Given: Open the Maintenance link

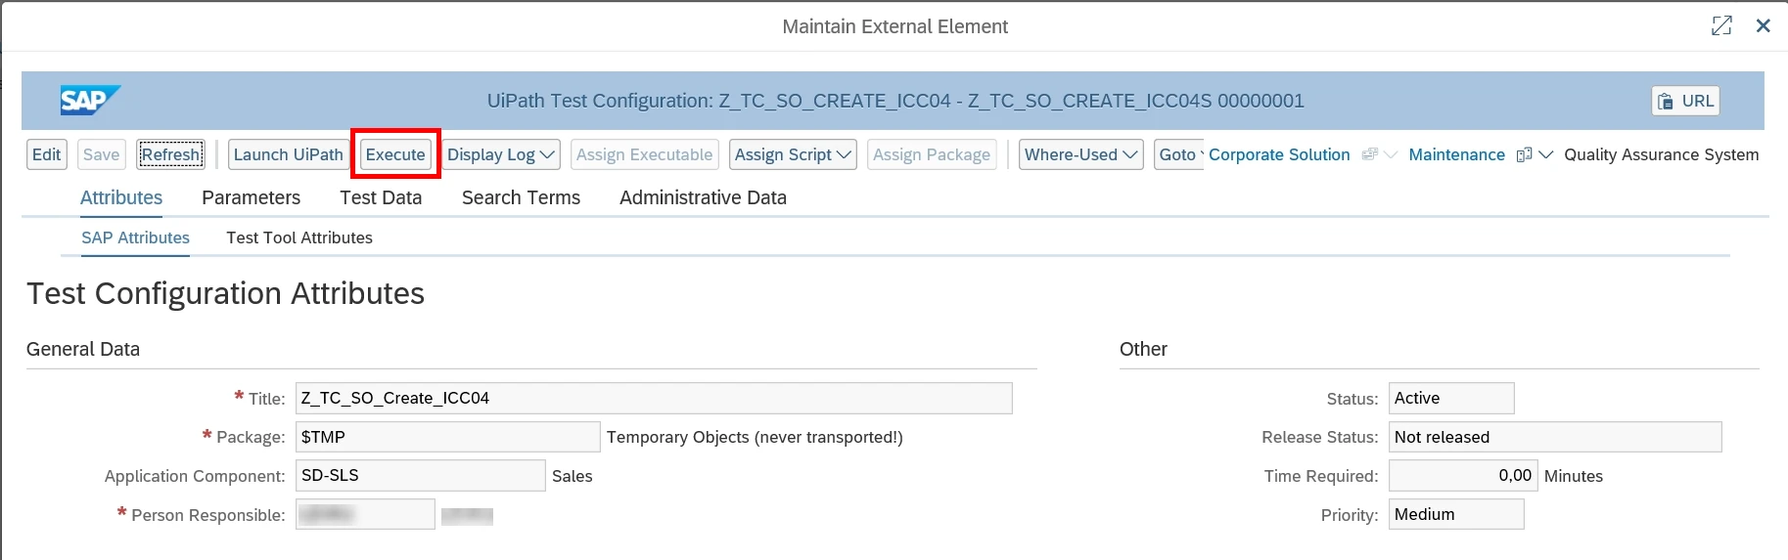Looking at the screenshot, I should (1456, 154).
